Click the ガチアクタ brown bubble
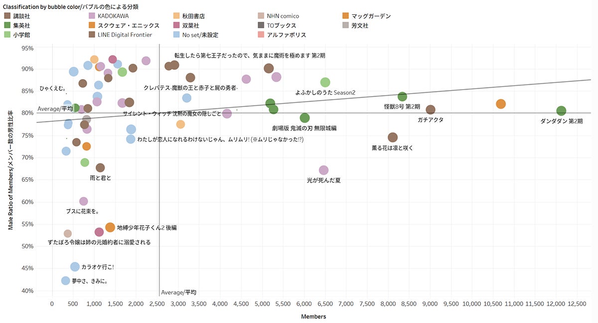This screenshot has height=323, width=598. pos(431,109)
